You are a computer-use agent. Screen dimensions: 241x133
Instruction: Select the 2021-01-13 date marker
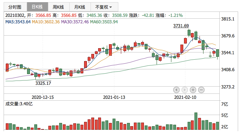pyautogui.click(x=114, y=97)
